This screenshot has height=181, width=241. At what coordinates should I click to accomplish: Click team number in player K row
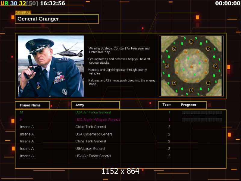point(169,119)
